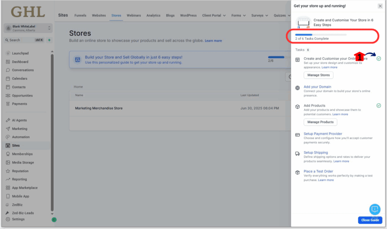The width and height of the screenshot is (387, 229).
Task: Open Settings gear in sidebar
Action: pyautogui.click(x=8, y=219)
